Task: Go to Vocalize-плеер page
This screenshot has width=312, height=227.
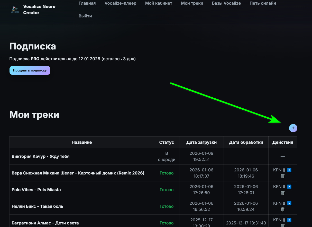Action: tap(120, 3)
